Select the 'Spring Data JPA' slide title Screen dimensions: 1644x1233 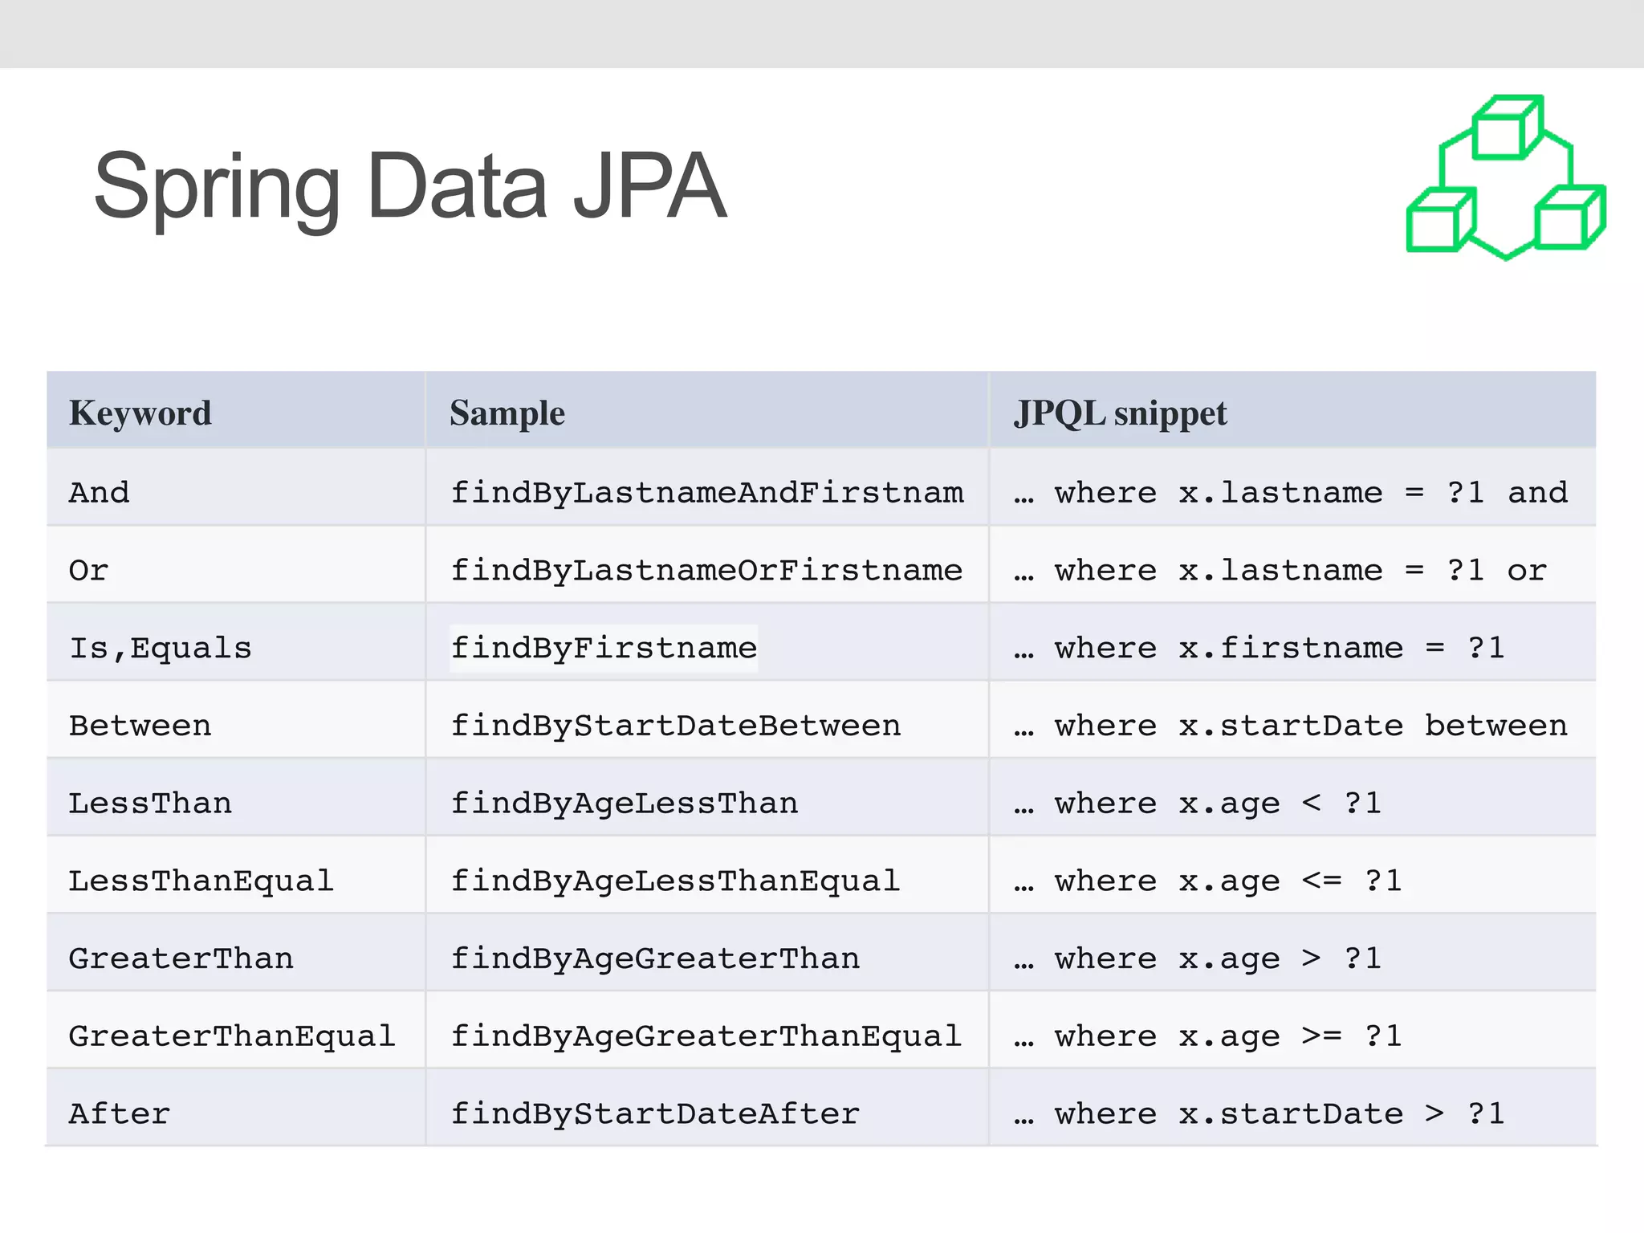click(410, 188)
